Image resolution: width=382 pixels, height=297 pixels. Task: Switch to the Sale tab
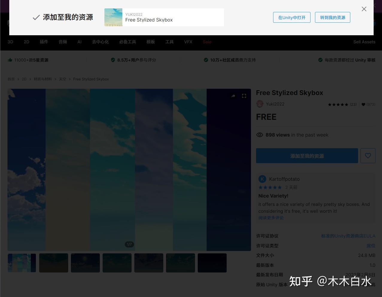(207, 42)
